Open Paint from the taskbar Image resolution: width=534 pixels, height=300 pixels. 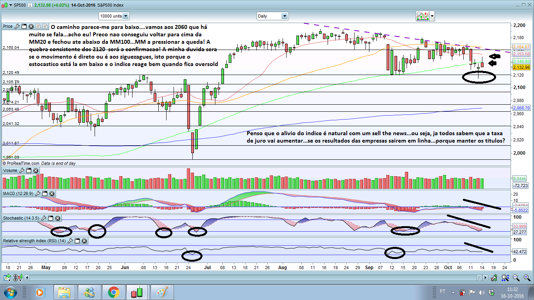(x=161, y=292)
